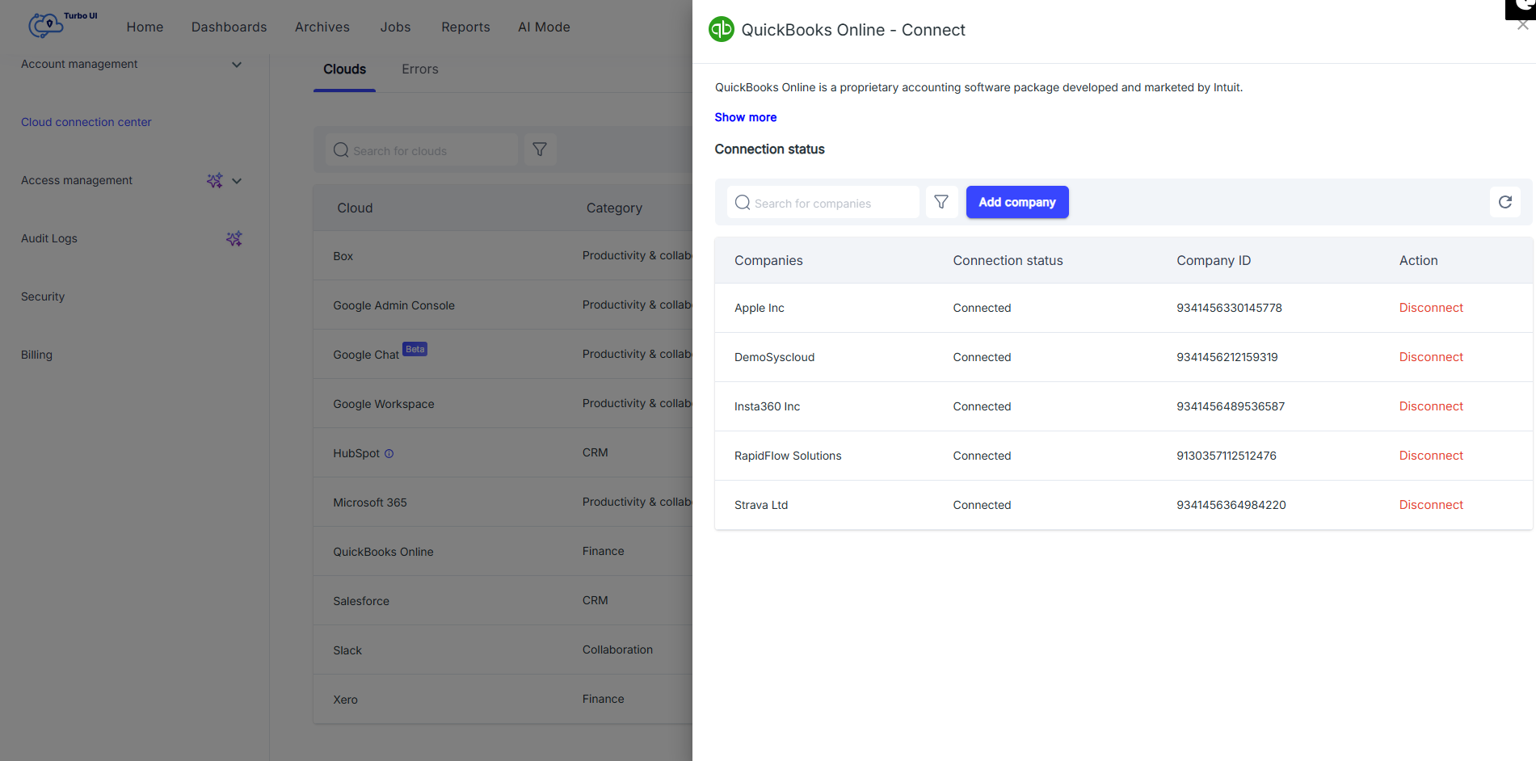Image resolution: width=1536 pixels, height=761 pixels.
Task: Select the Xero cloud row
Action: tap(503, 700)
